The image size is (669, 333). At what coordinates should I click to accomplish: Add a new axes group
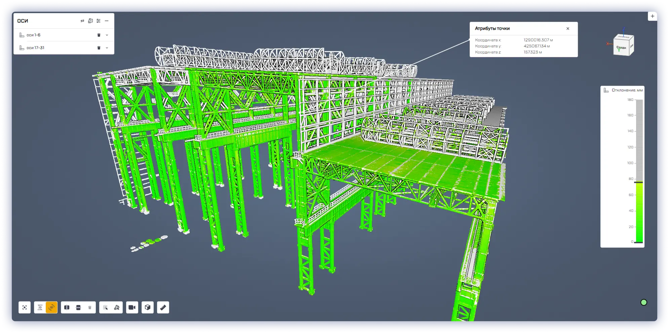click(90, 21)
